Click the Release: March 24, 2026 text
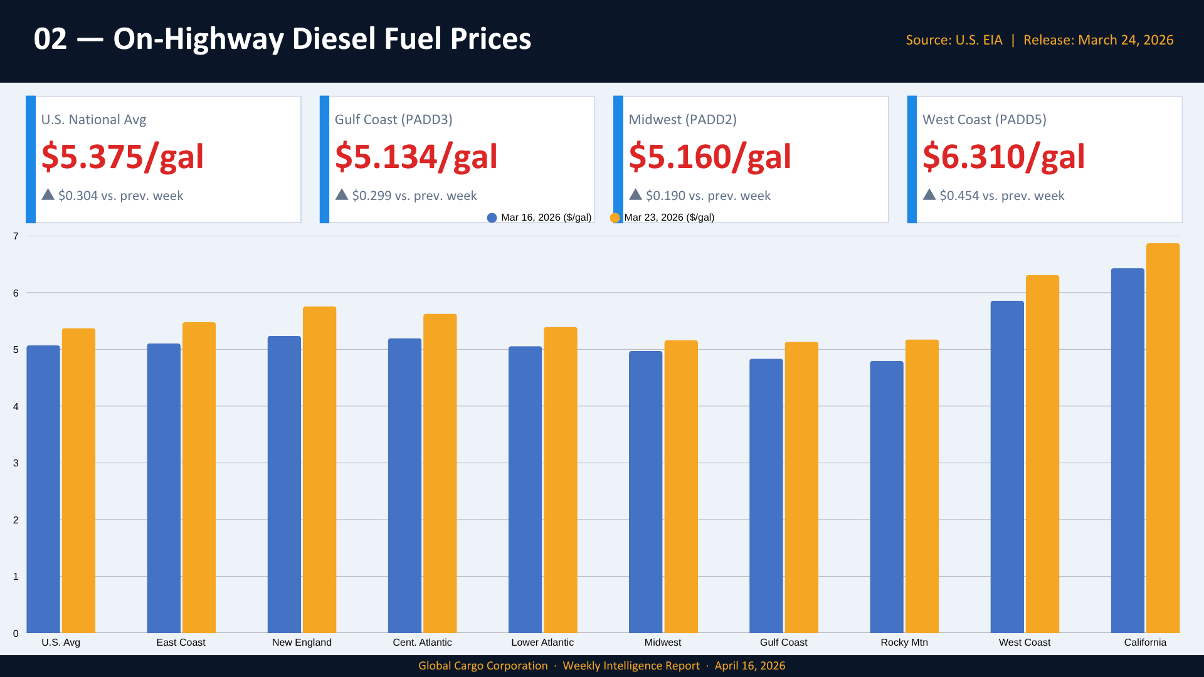The width and height of the screenshot is (1204, 677). (x=1098, y=40)
